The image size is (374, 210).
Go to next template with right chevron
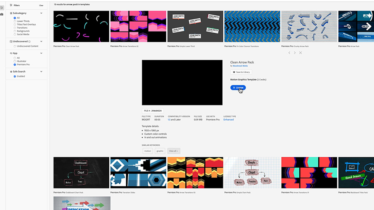pyautogui.click(x=295, y=53)
